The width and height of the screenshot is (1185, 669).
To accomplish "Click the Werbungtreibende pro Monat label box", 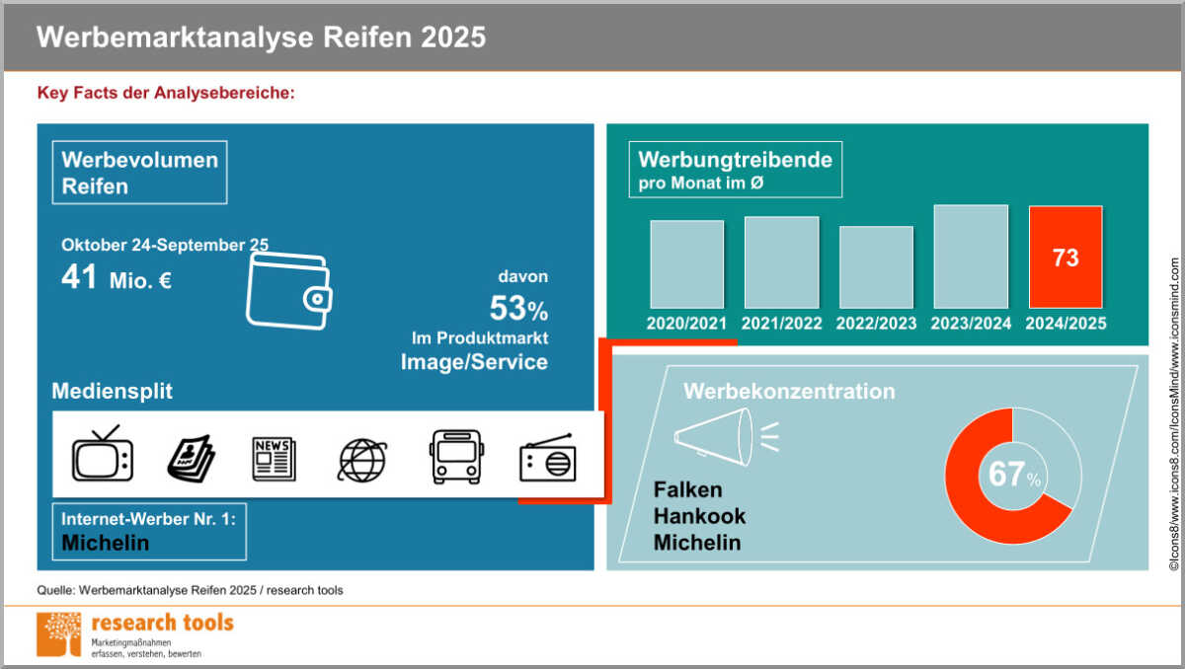I will [x=735, y=169].
